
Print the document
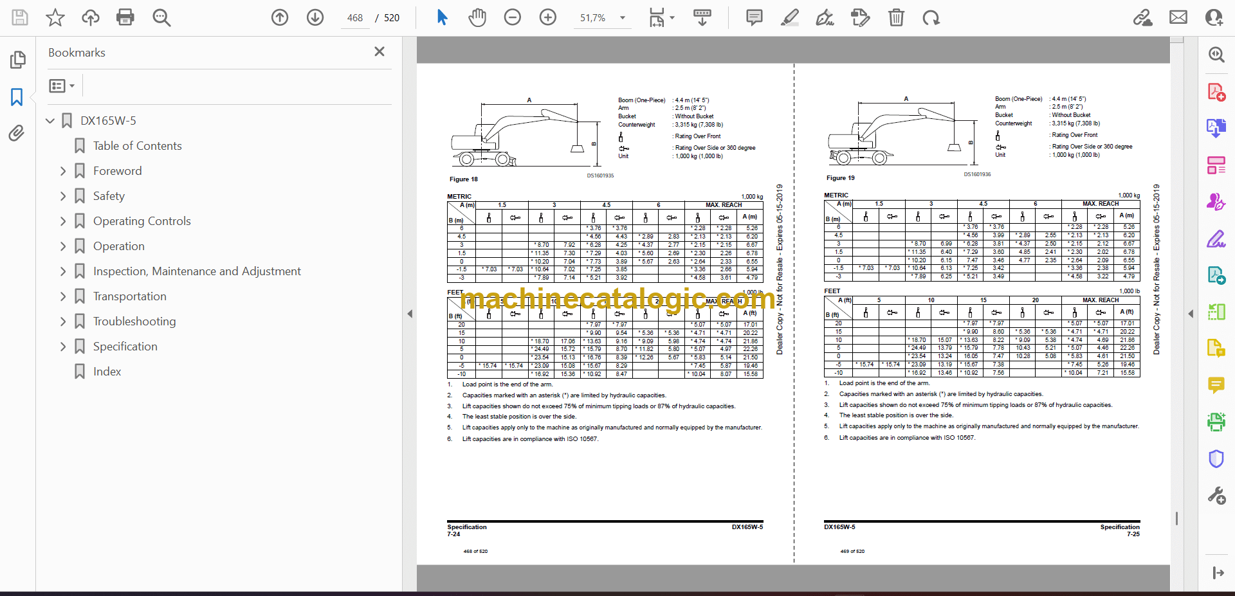click(x=125, y=17)
